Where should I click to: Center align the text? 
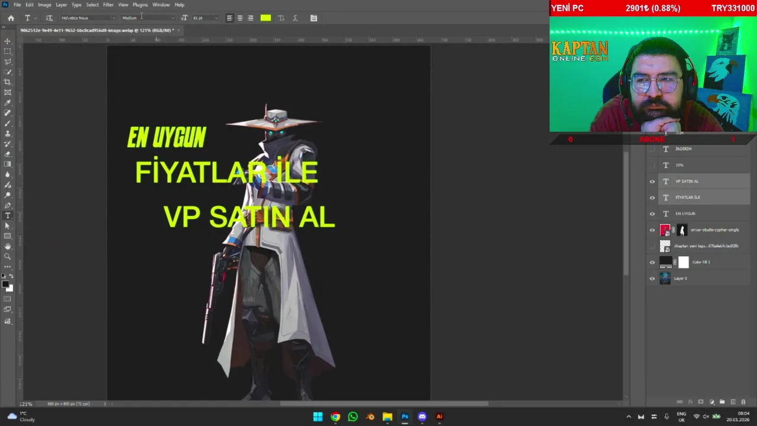[240, 18]
